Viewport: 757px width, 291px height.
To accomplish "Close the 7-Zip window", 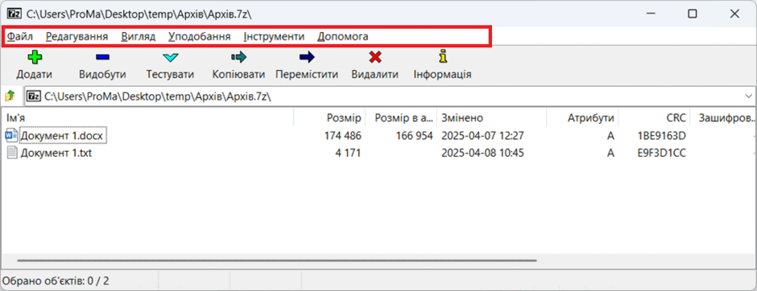I will click(734, 14).
